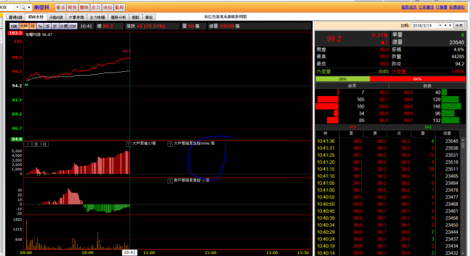Click the 10:41:15 trade row
Image resolution: width=471 pixels, height=256 pixels.
[x=387, y=169]
